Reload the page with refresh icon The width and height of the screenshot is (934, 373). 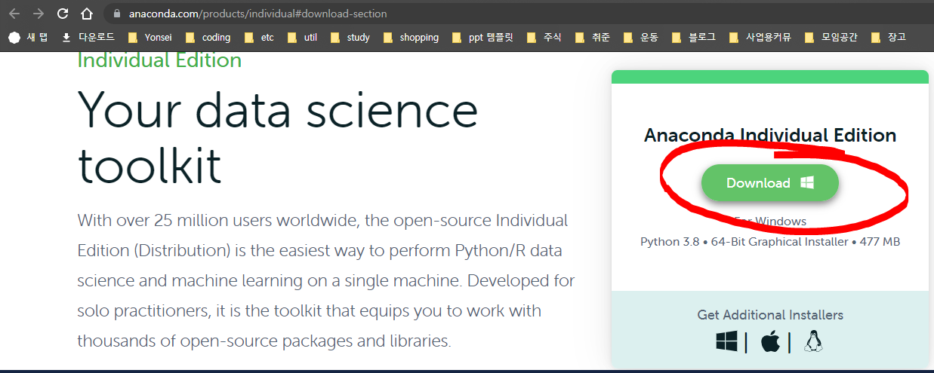[x=63, y=14]
